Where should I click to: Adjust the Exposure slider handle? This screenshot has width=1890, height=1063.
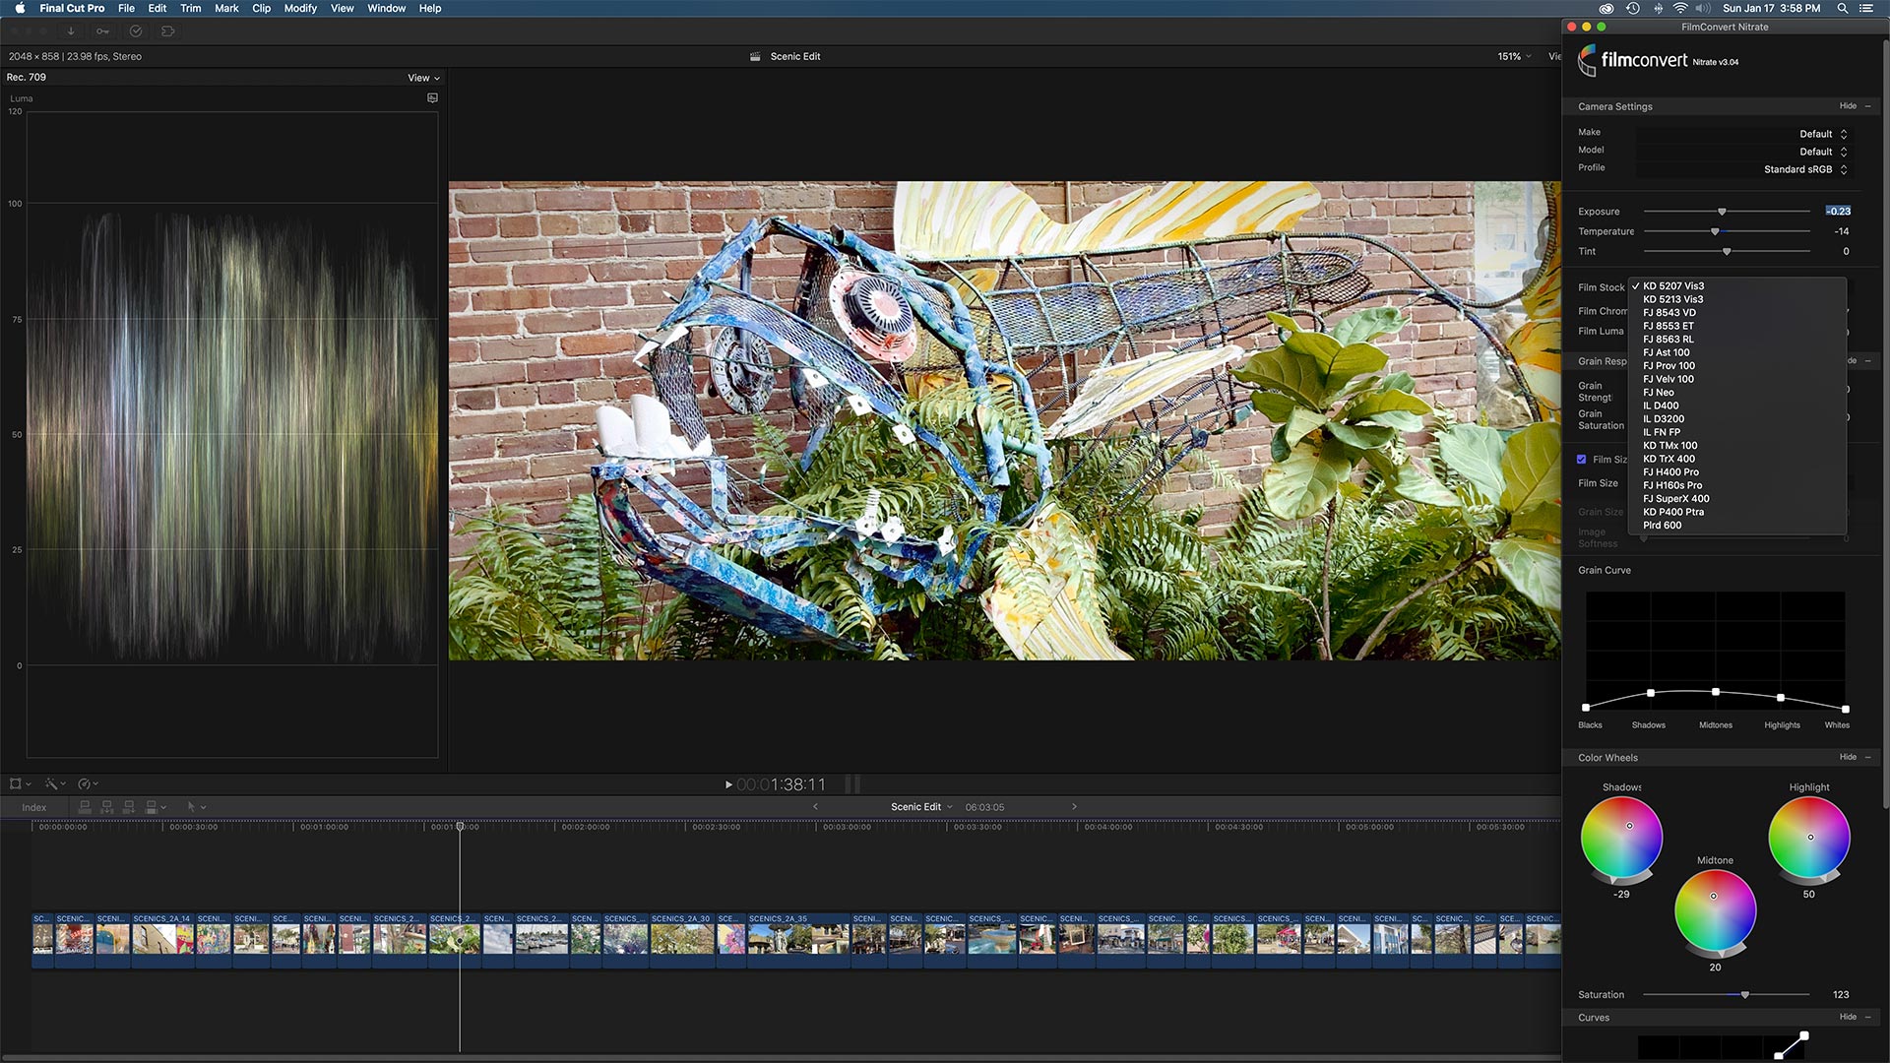1722,212
